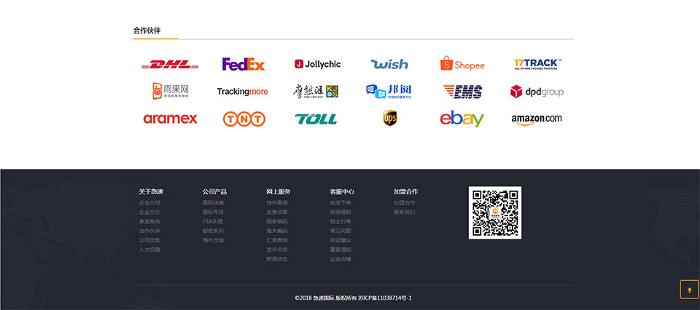This screenshot has height=310, width=700.
Task: Select the 关于急速 footer column heading
Action: tap(151, 191)
